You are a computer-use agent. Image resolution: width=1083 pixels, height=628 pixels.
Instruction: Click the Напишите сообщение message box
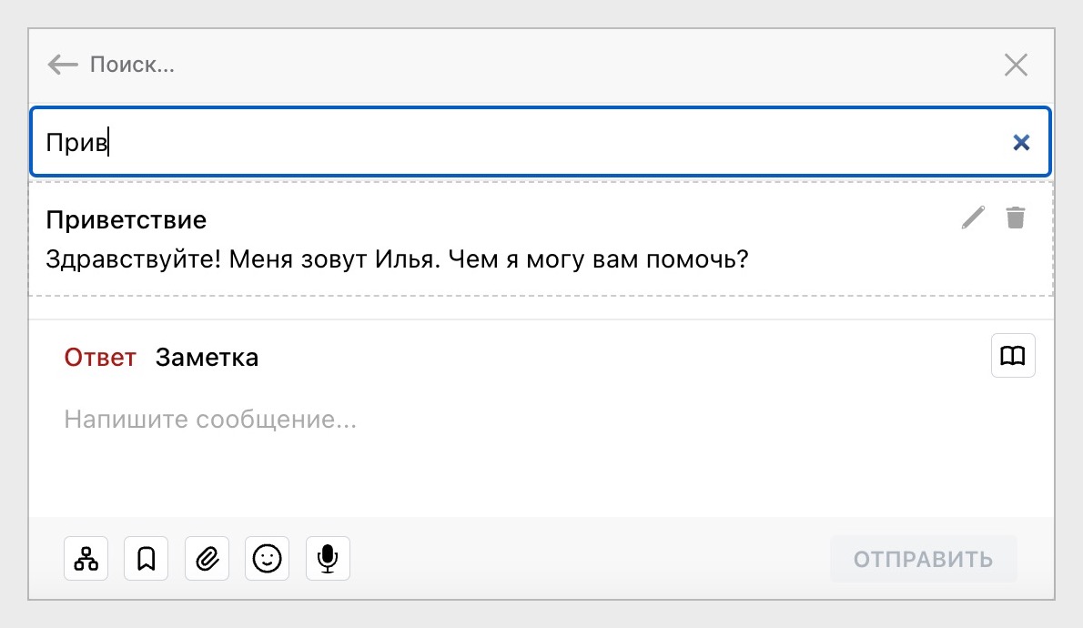[209, 420]
